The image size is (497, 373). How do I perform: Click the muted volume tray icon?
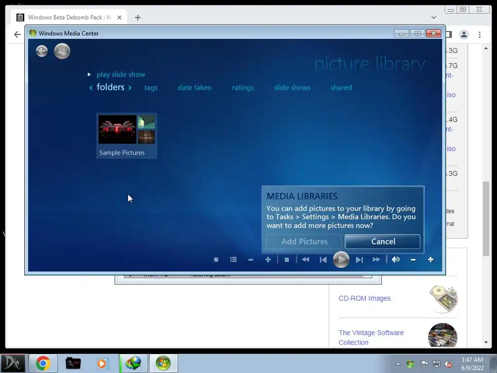448,364
